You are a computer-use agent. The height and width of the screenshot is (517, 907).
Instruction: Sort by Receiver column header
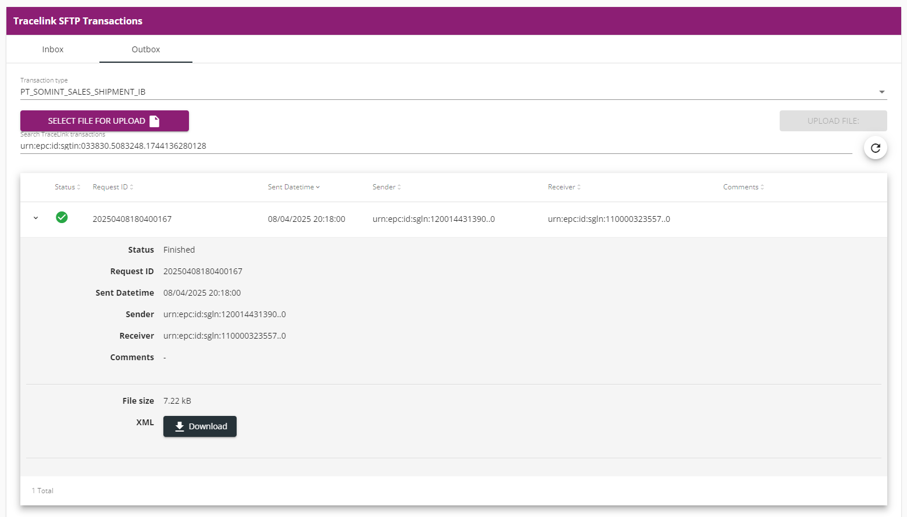(564, 187)
